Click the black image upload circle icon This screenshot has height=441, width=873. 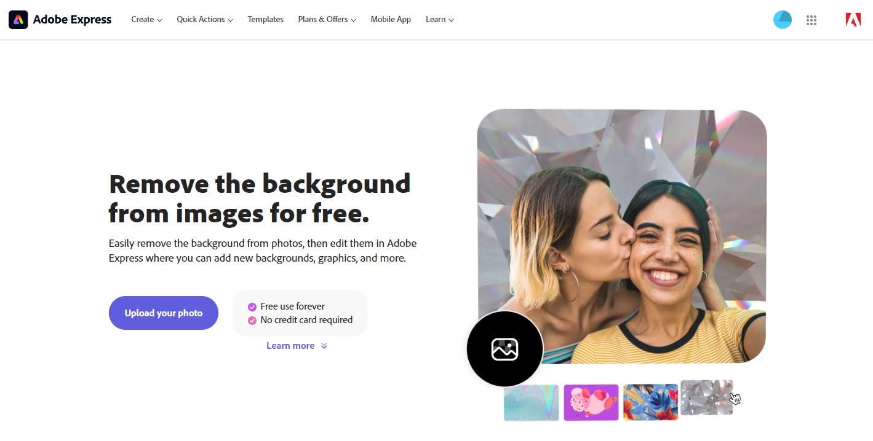click(505, 349)
